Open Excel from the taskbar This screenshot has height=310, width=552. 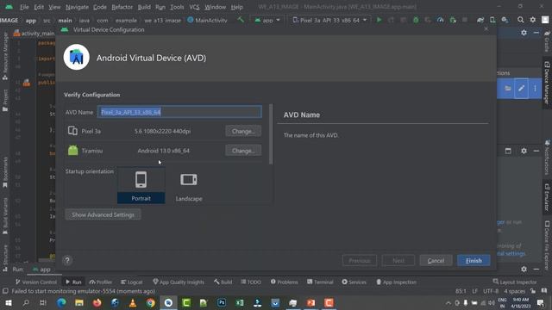(x=240, y=302)
